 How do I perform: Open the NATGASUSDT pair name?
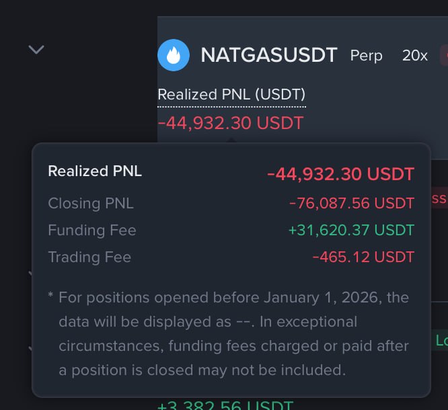click(269, 55)
